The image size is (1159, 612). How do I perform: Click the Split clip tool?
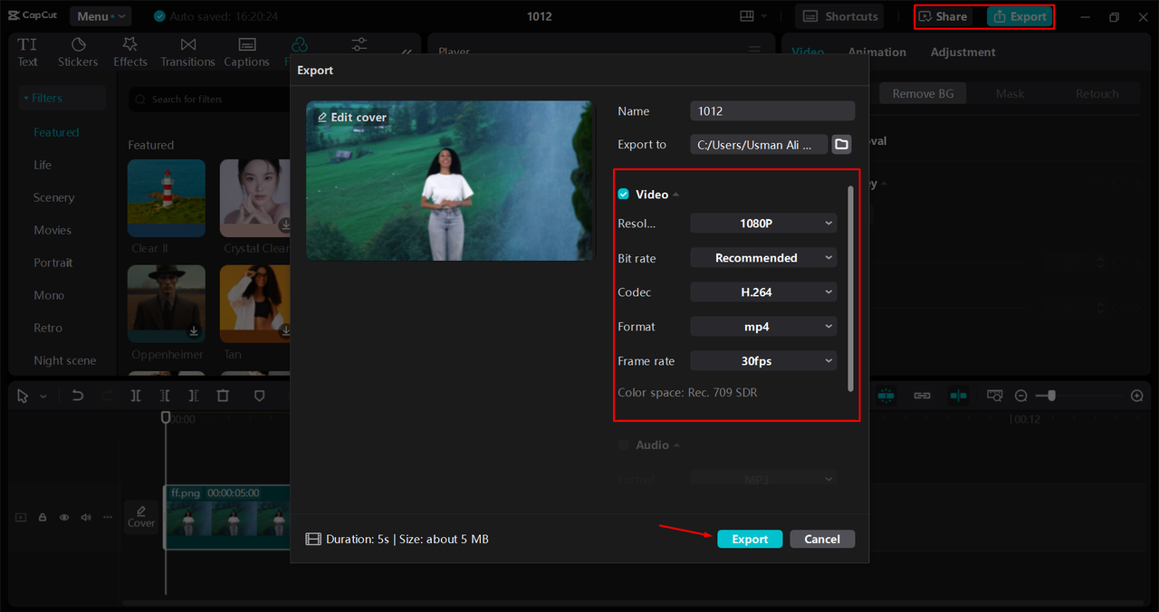point(136,396)
